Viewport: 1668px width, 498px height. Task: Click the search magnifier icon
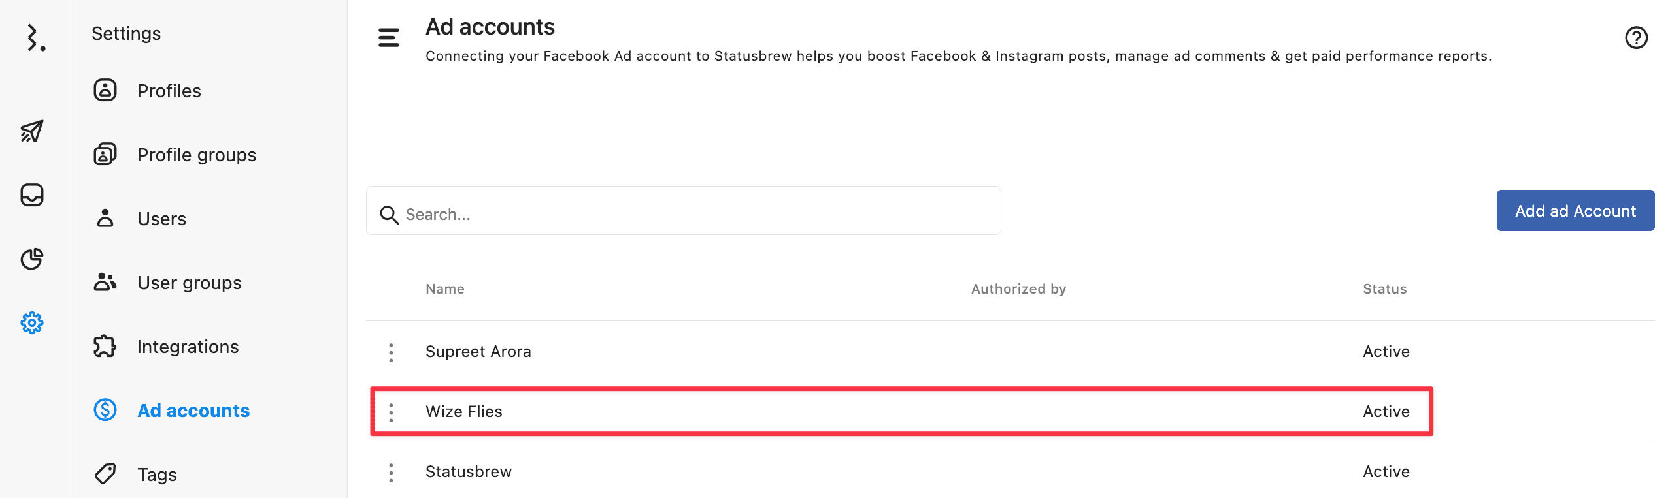click(389, 215)
